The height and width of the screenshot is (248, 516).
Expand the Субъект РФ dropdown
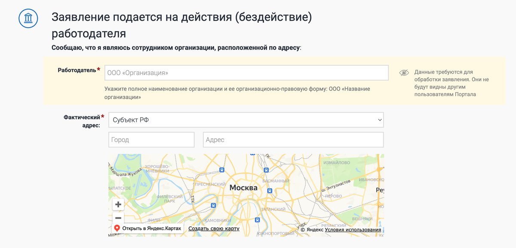point(246,120)
